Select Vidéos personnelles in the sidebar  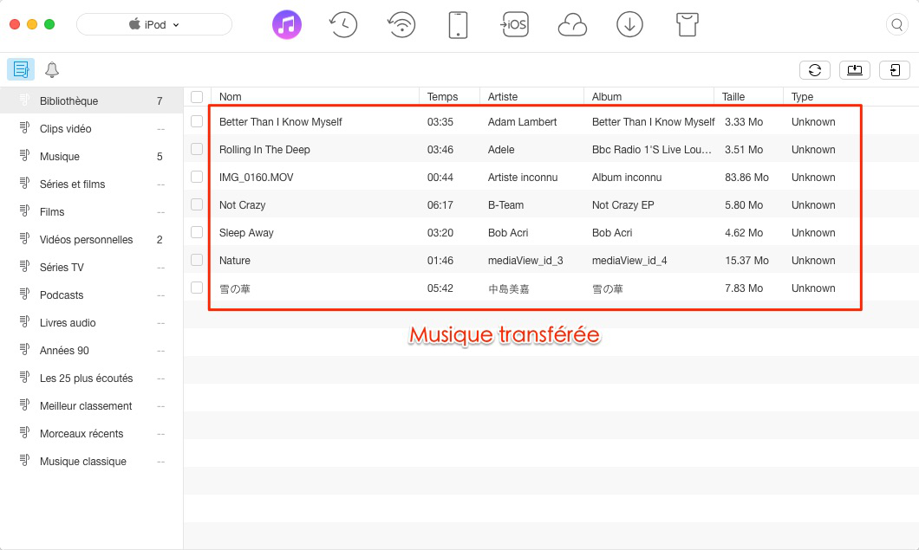[x=91, y=240]
